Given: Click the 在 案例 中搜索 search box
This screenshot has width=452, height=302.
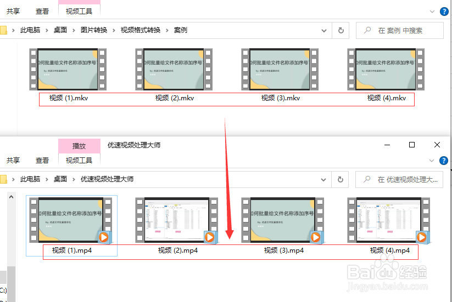Looking at the screenshot, I should 400,31.
